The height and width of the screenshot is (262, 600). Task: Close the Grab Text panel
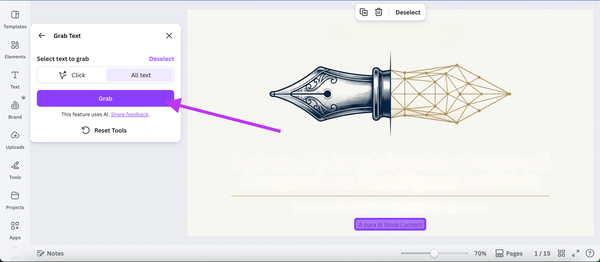click(169, 35)
